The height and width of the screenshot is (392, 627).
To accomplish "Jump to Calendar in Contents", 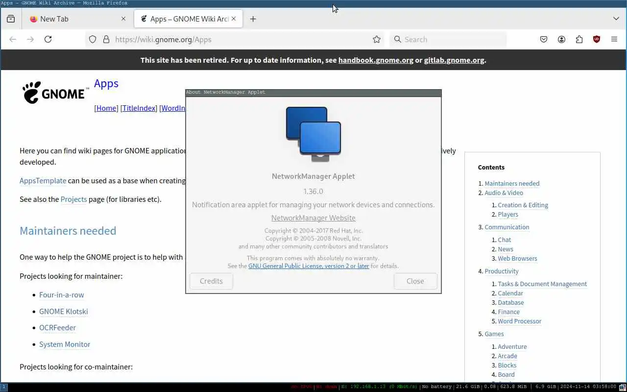I will 510,294.
